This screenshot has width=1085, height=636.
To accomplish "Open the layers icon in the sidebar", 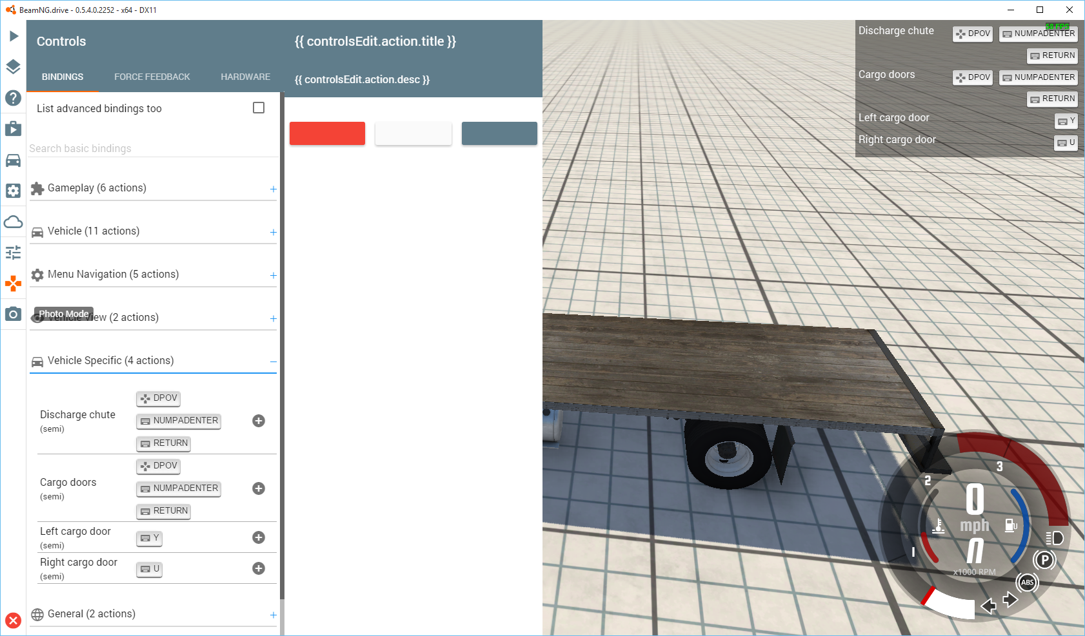I will 14,67.
